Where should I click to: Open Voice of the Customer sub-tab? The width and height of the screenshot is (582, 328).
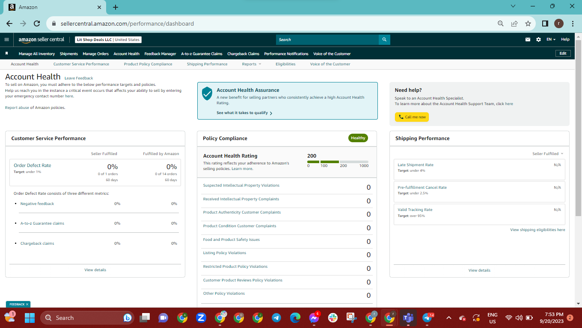click(x=330, y=64)
